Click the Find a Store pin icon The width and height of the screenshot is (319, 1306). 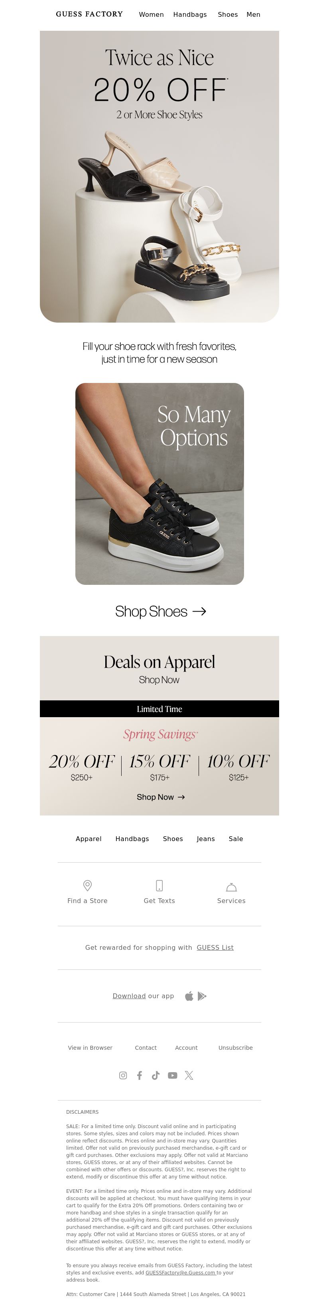(x=87, y=885)
